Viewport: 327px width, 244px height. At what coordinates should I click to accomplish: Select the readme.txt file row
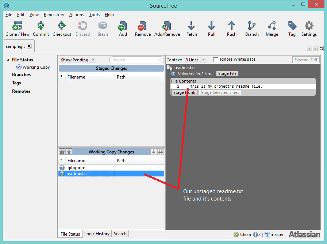click(111, 174)
